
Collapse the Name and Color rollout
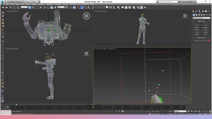201,38
